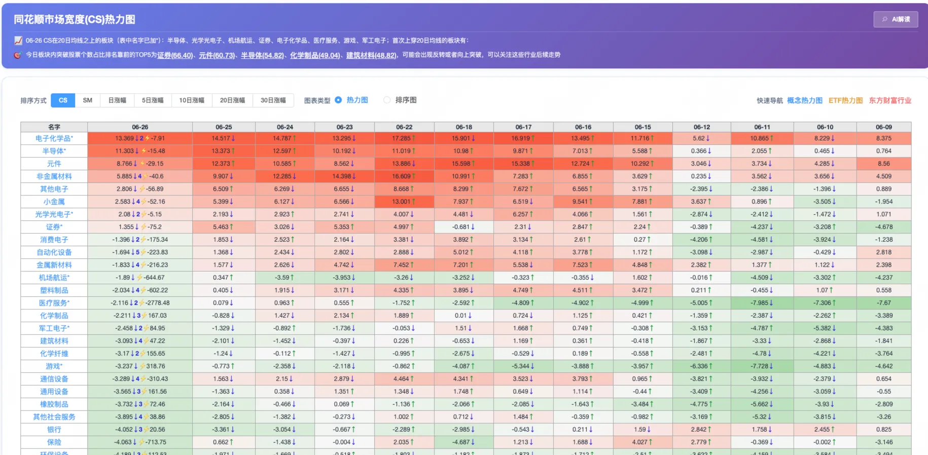
Task: Click the AI解读 button
Action: 896,19
